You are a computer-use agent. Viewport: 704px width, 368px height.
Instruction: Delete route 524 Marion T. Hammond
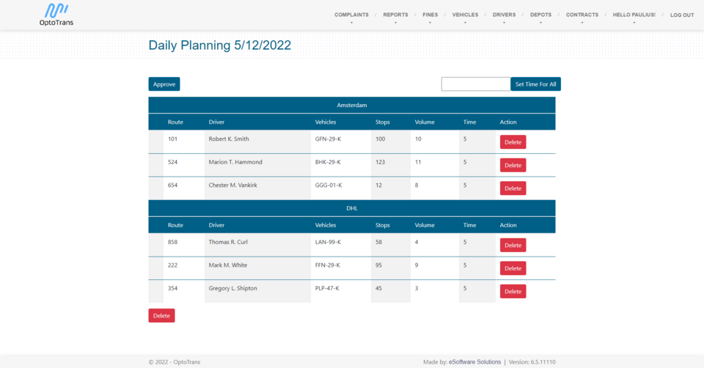513,166
